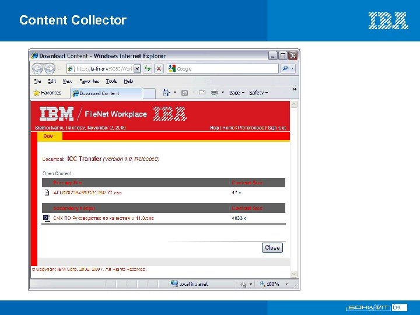Select the yellow Open tab

(50, 136)
